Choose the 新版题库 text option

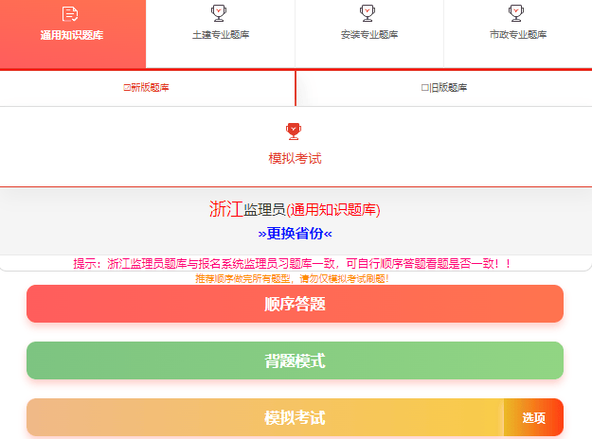(150, 88)
